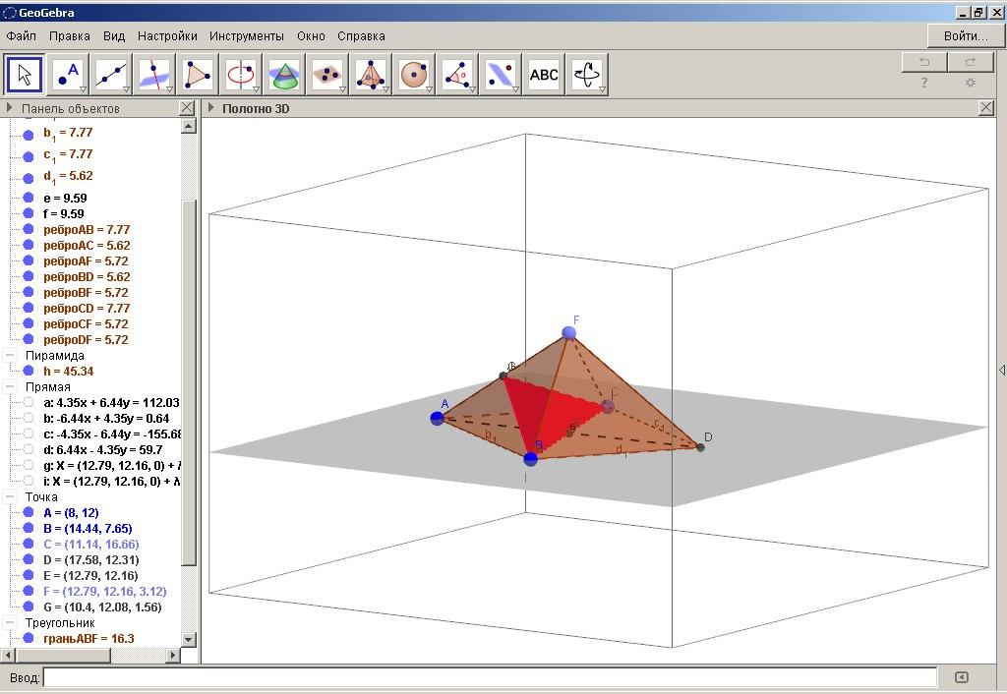The image size is (1007, 694).
Task: Click the Войти... sign-in button
Action: click(966, 36)
